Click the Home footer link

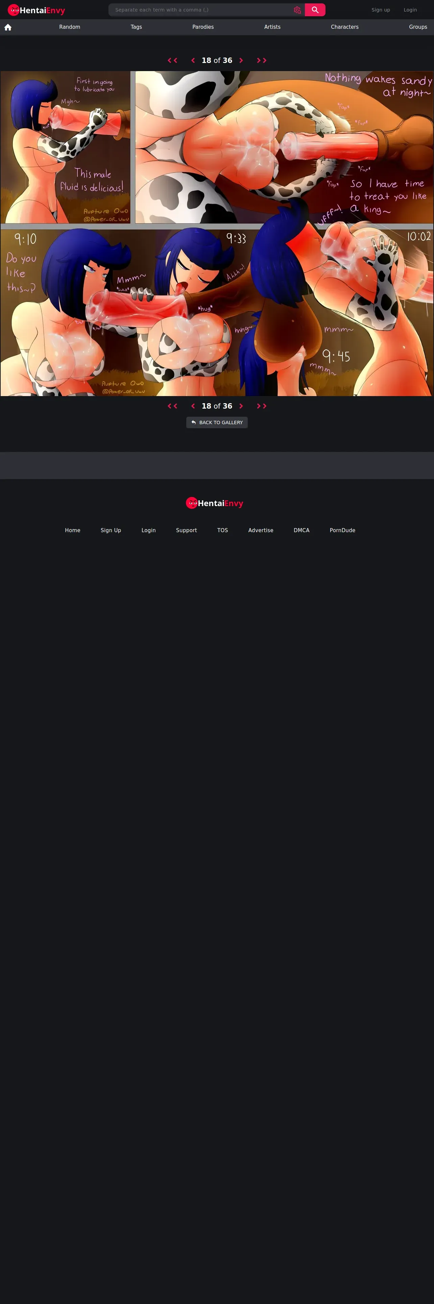pos(73,530)
